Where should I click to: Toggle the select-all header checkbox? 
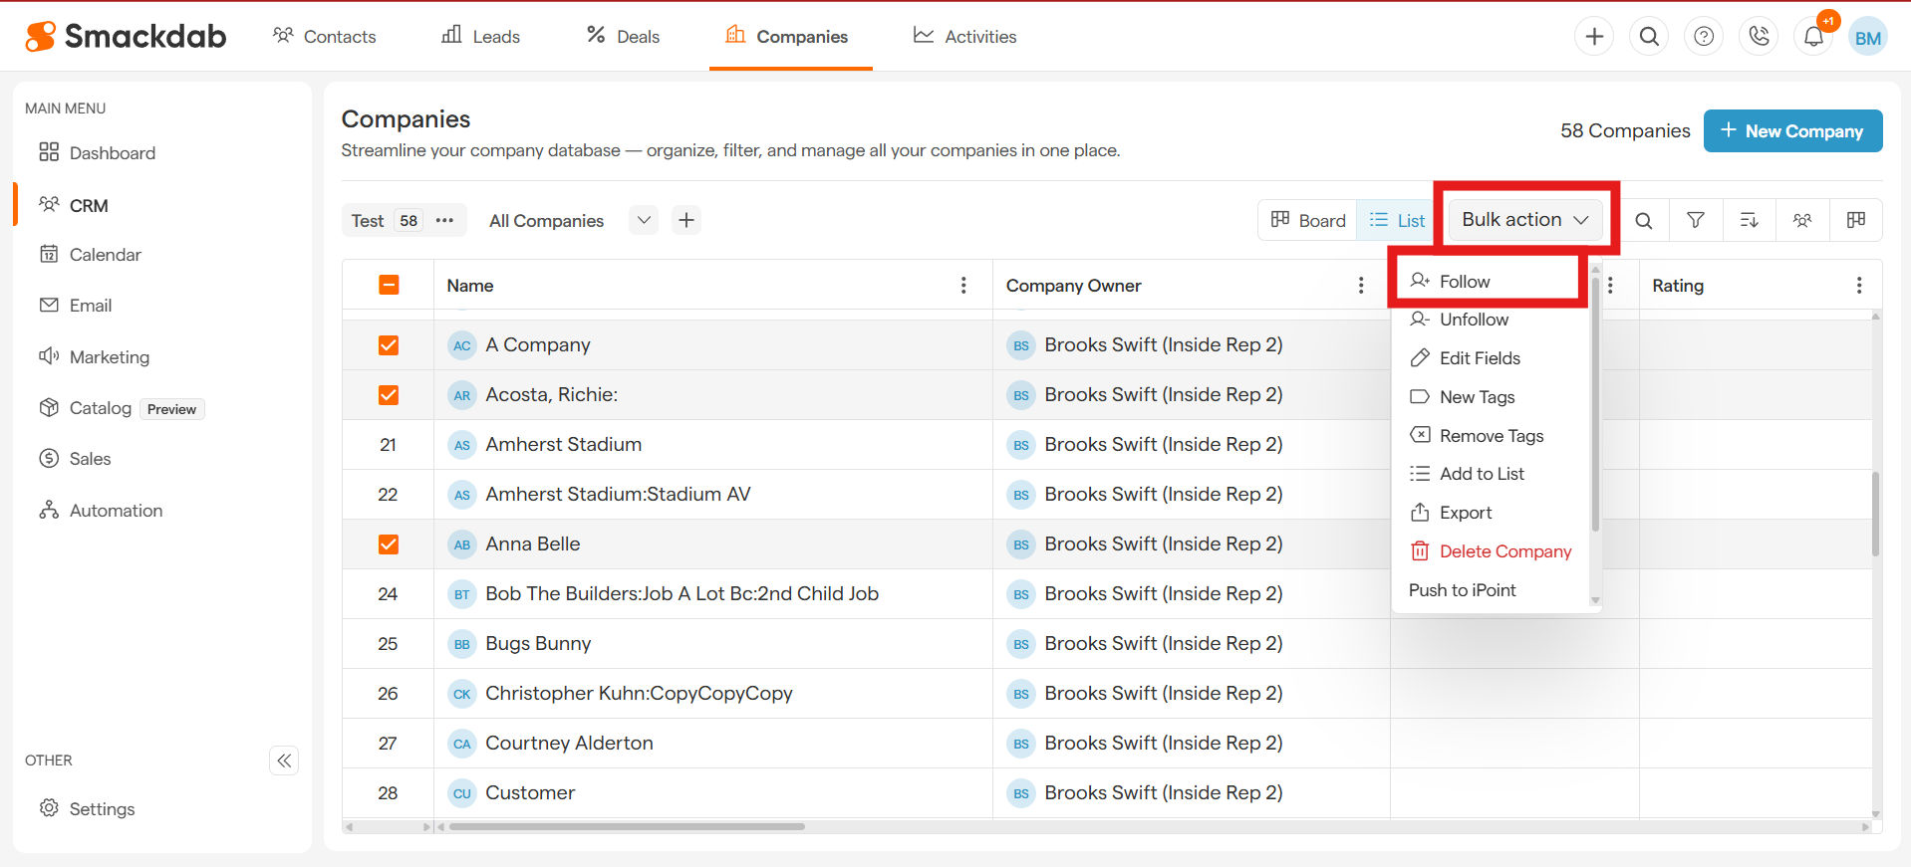389,286
